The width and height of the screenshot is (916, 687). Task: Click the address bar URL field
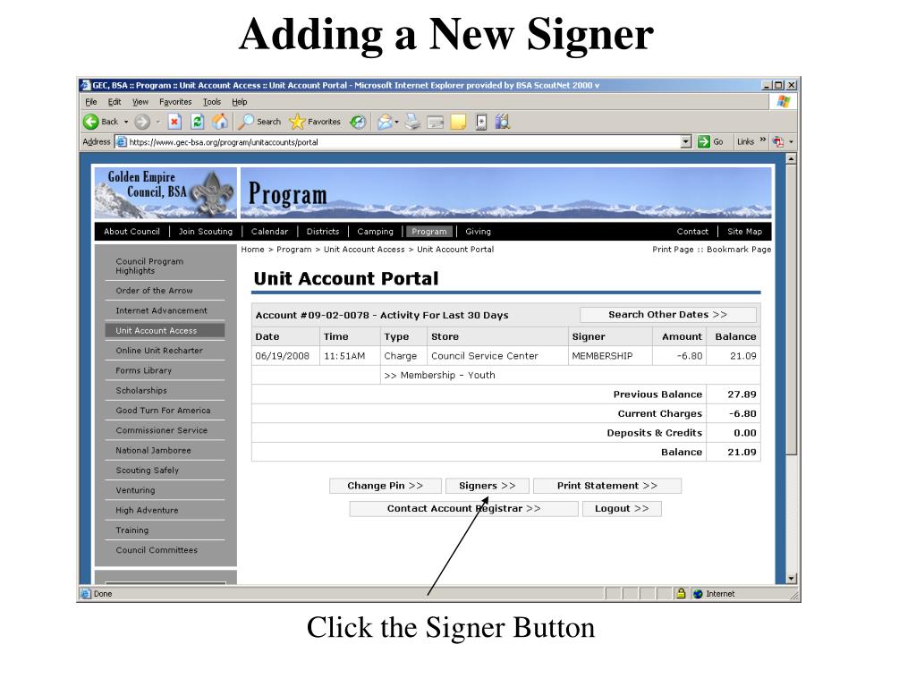click(x=403, y=142)
